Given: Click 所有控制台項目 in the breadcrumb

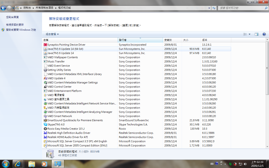Looking at the screenshot, I should point(45,8).
